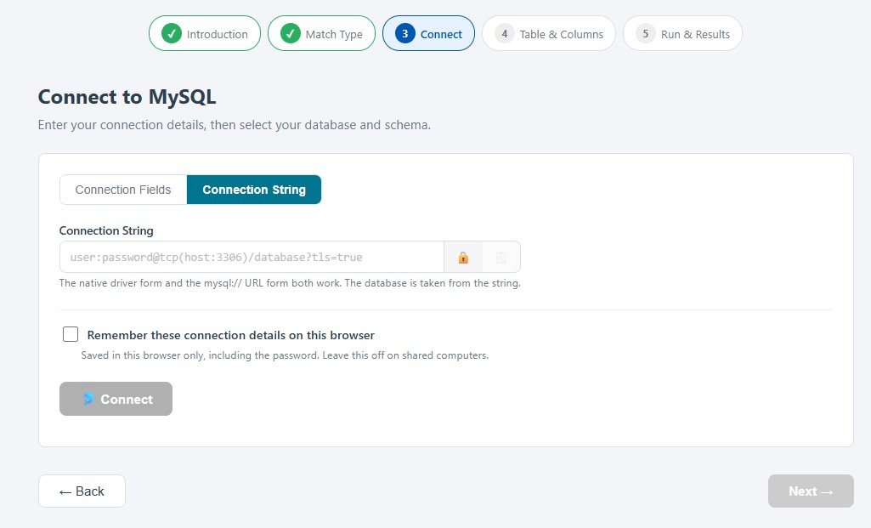The image size is (871, 528).
Task: Focus the Connection String input field
Action: pos(252,258)
